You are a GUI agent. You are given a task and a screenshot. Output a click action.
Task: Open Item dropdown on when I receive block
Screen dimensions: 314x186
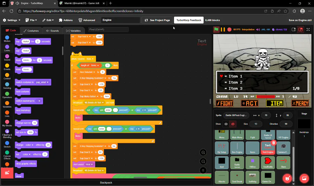pyautogui.click(x=90, y=59)
